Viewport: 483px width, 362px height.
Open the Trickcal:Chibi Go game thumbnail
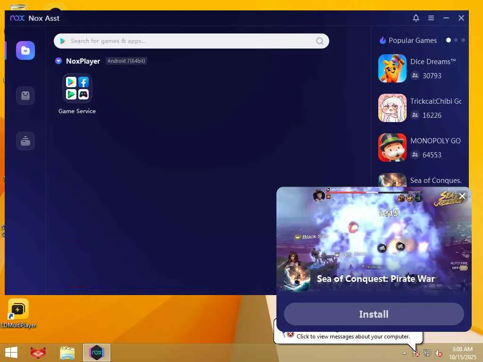pyautogui.click(x=392, y=108)
